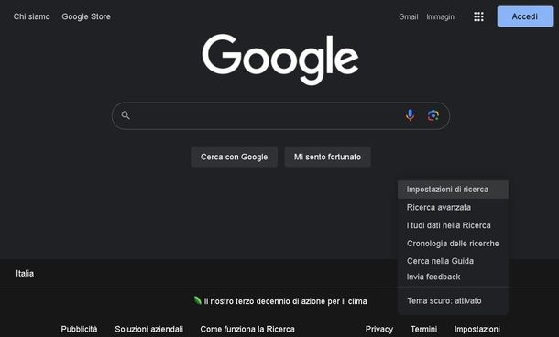Open I tuoi dati nella Ricerca

point(453,225)
